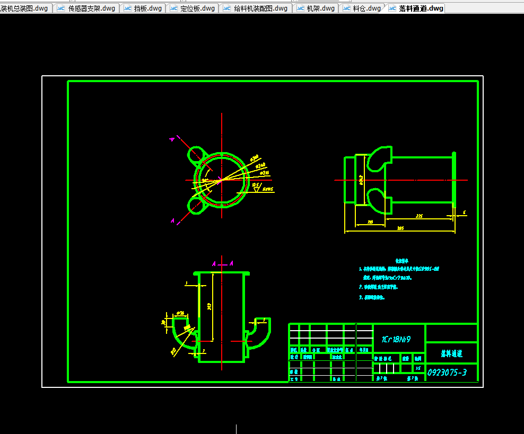Switch to the 挡板.dwg tab
524x434 pixels.
143,8
